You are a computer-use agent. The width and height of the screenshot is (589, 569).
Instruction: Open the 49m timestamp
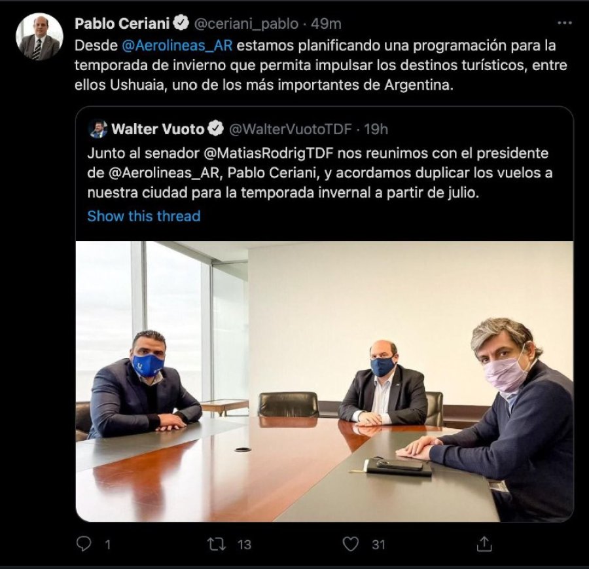coord(326,24)
